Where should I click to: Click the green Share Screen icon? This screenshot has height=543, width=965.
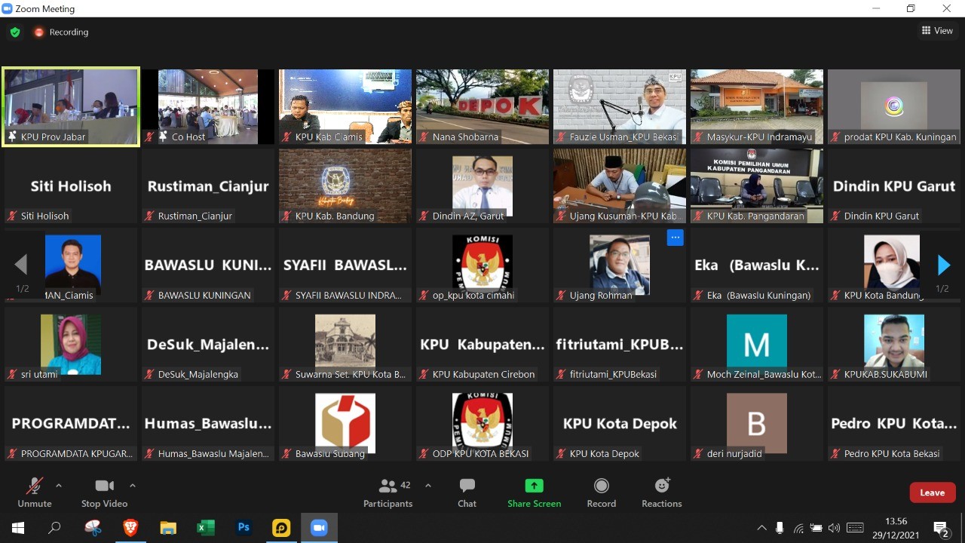click(534, 486)
